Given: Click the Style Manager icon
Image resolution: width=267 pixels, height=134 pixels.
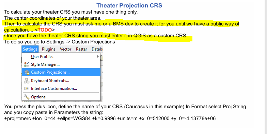Looking at the screenshot, I should click(x=27, y=64).
